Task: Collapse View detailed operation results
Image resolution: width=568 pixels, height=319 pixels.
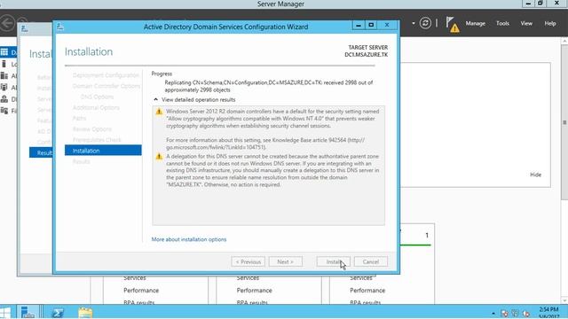Action: (x=156, y=99)
